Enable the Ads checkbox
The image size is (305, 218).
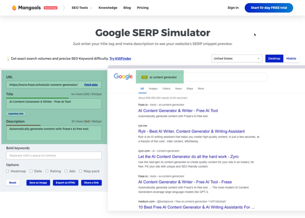[66, 171]
